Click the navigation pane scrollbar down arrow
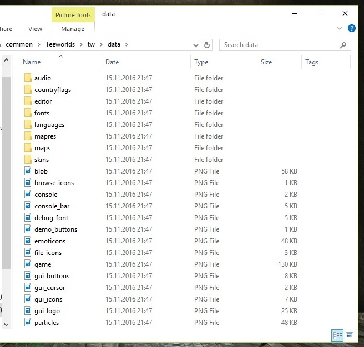The height and width of the screenshot is (347, 364). (x=6, y=324)
